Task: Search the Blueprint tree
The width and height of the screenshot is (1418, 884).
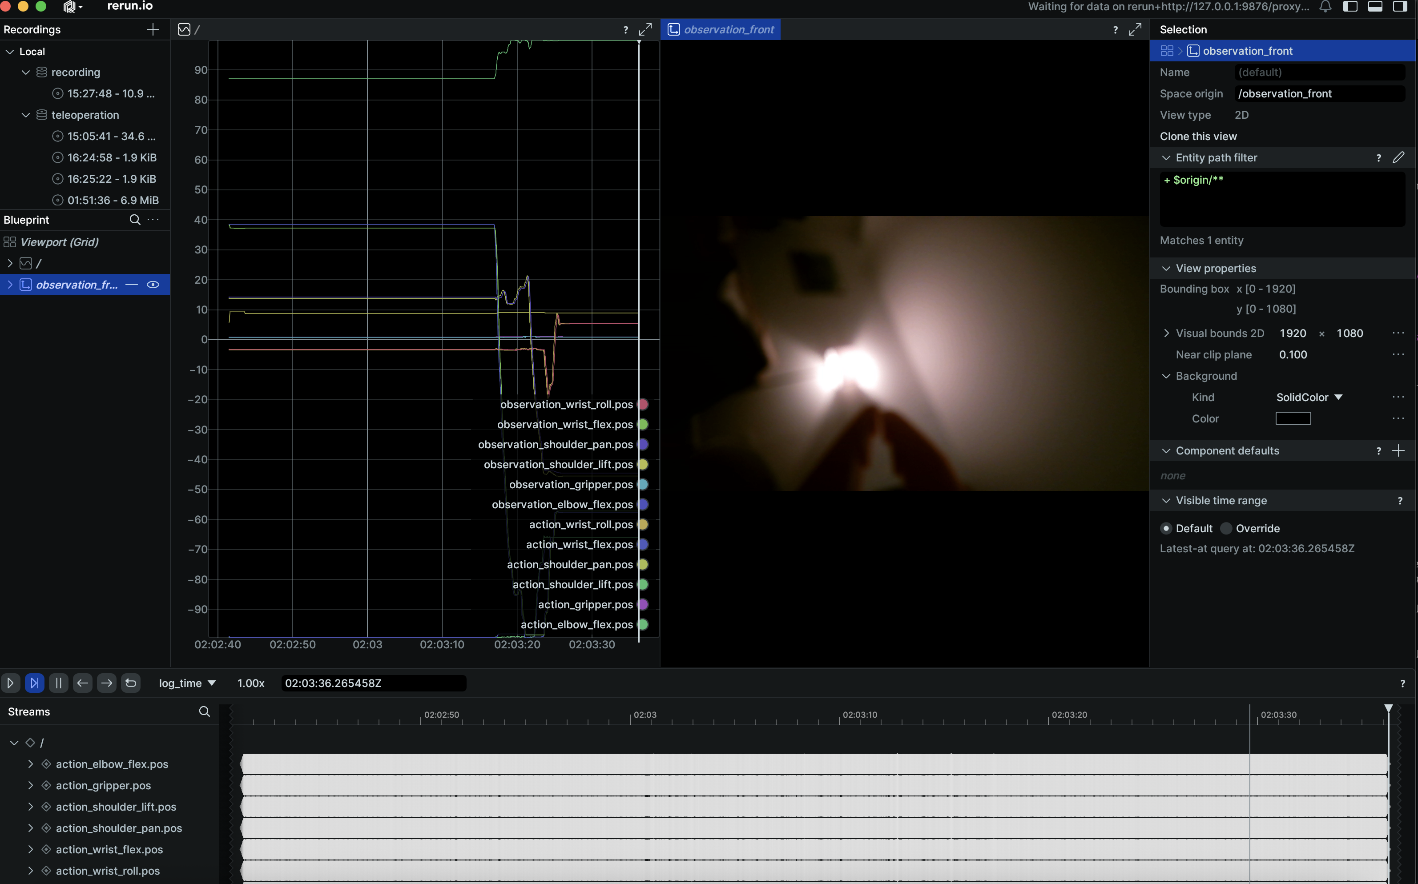Action: [x=134, y=220]
